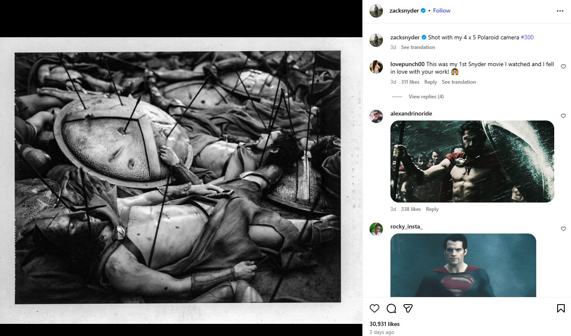Image resolution: width=571 pixels, height=336 pixels.
Task: Follow zacksnyder
Action: point(442,10)
